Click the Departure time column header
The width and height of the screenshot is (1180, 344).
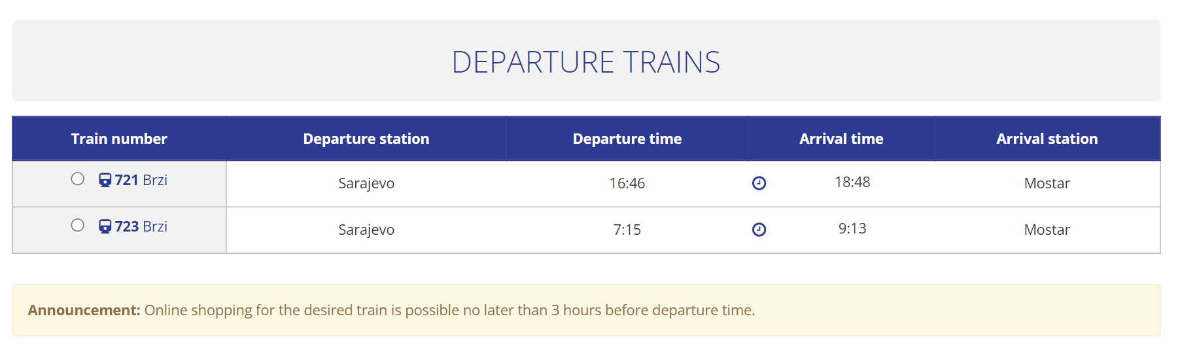(627, 139)
